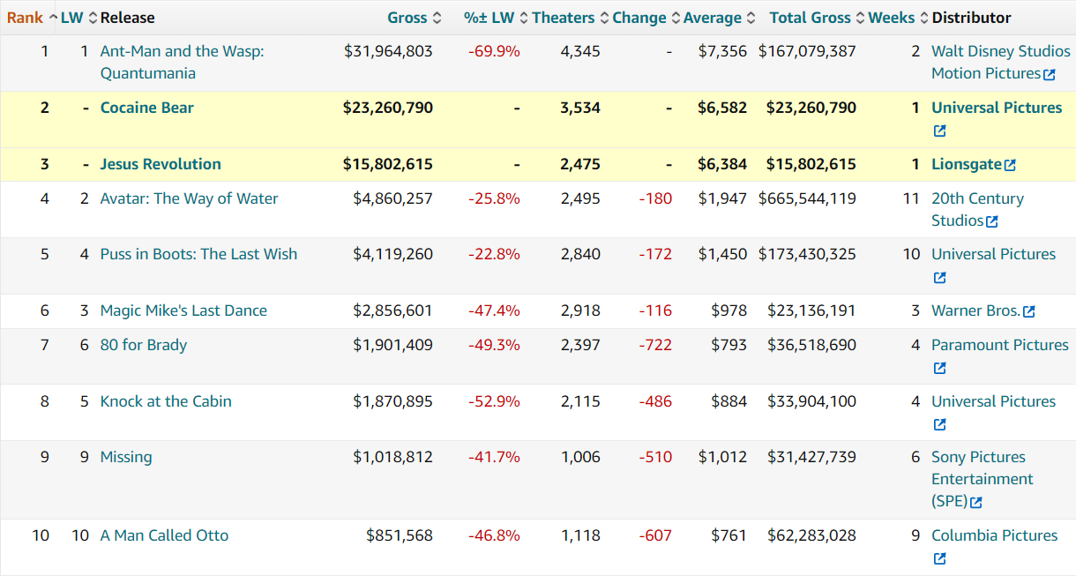Open 80 for Brady release link
This screenshot has height=576, width=1076.
click(x=144, y=345)
